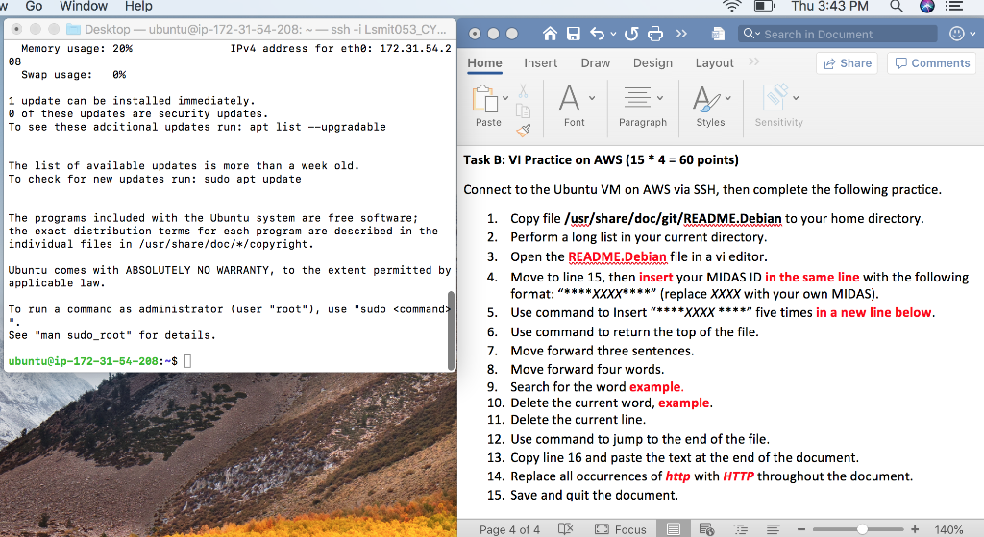Click the clock showing Thu 3:43 PM
Image resolution: width=984 pixels, height=537 pixels.
click(x=829, y=7)
